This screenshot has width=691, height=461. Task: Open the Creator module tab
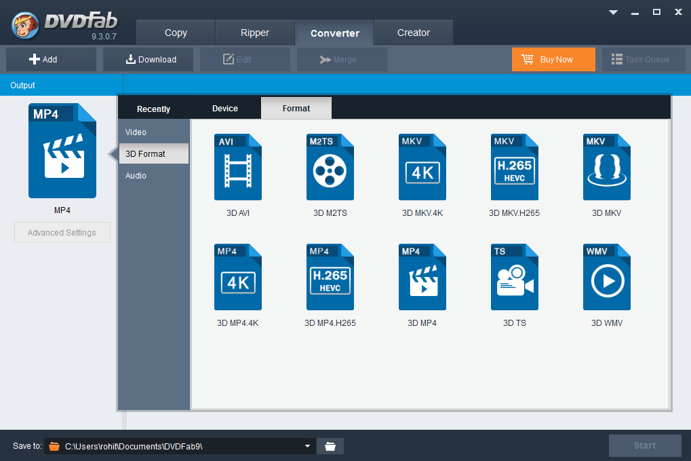pos(414,33)
